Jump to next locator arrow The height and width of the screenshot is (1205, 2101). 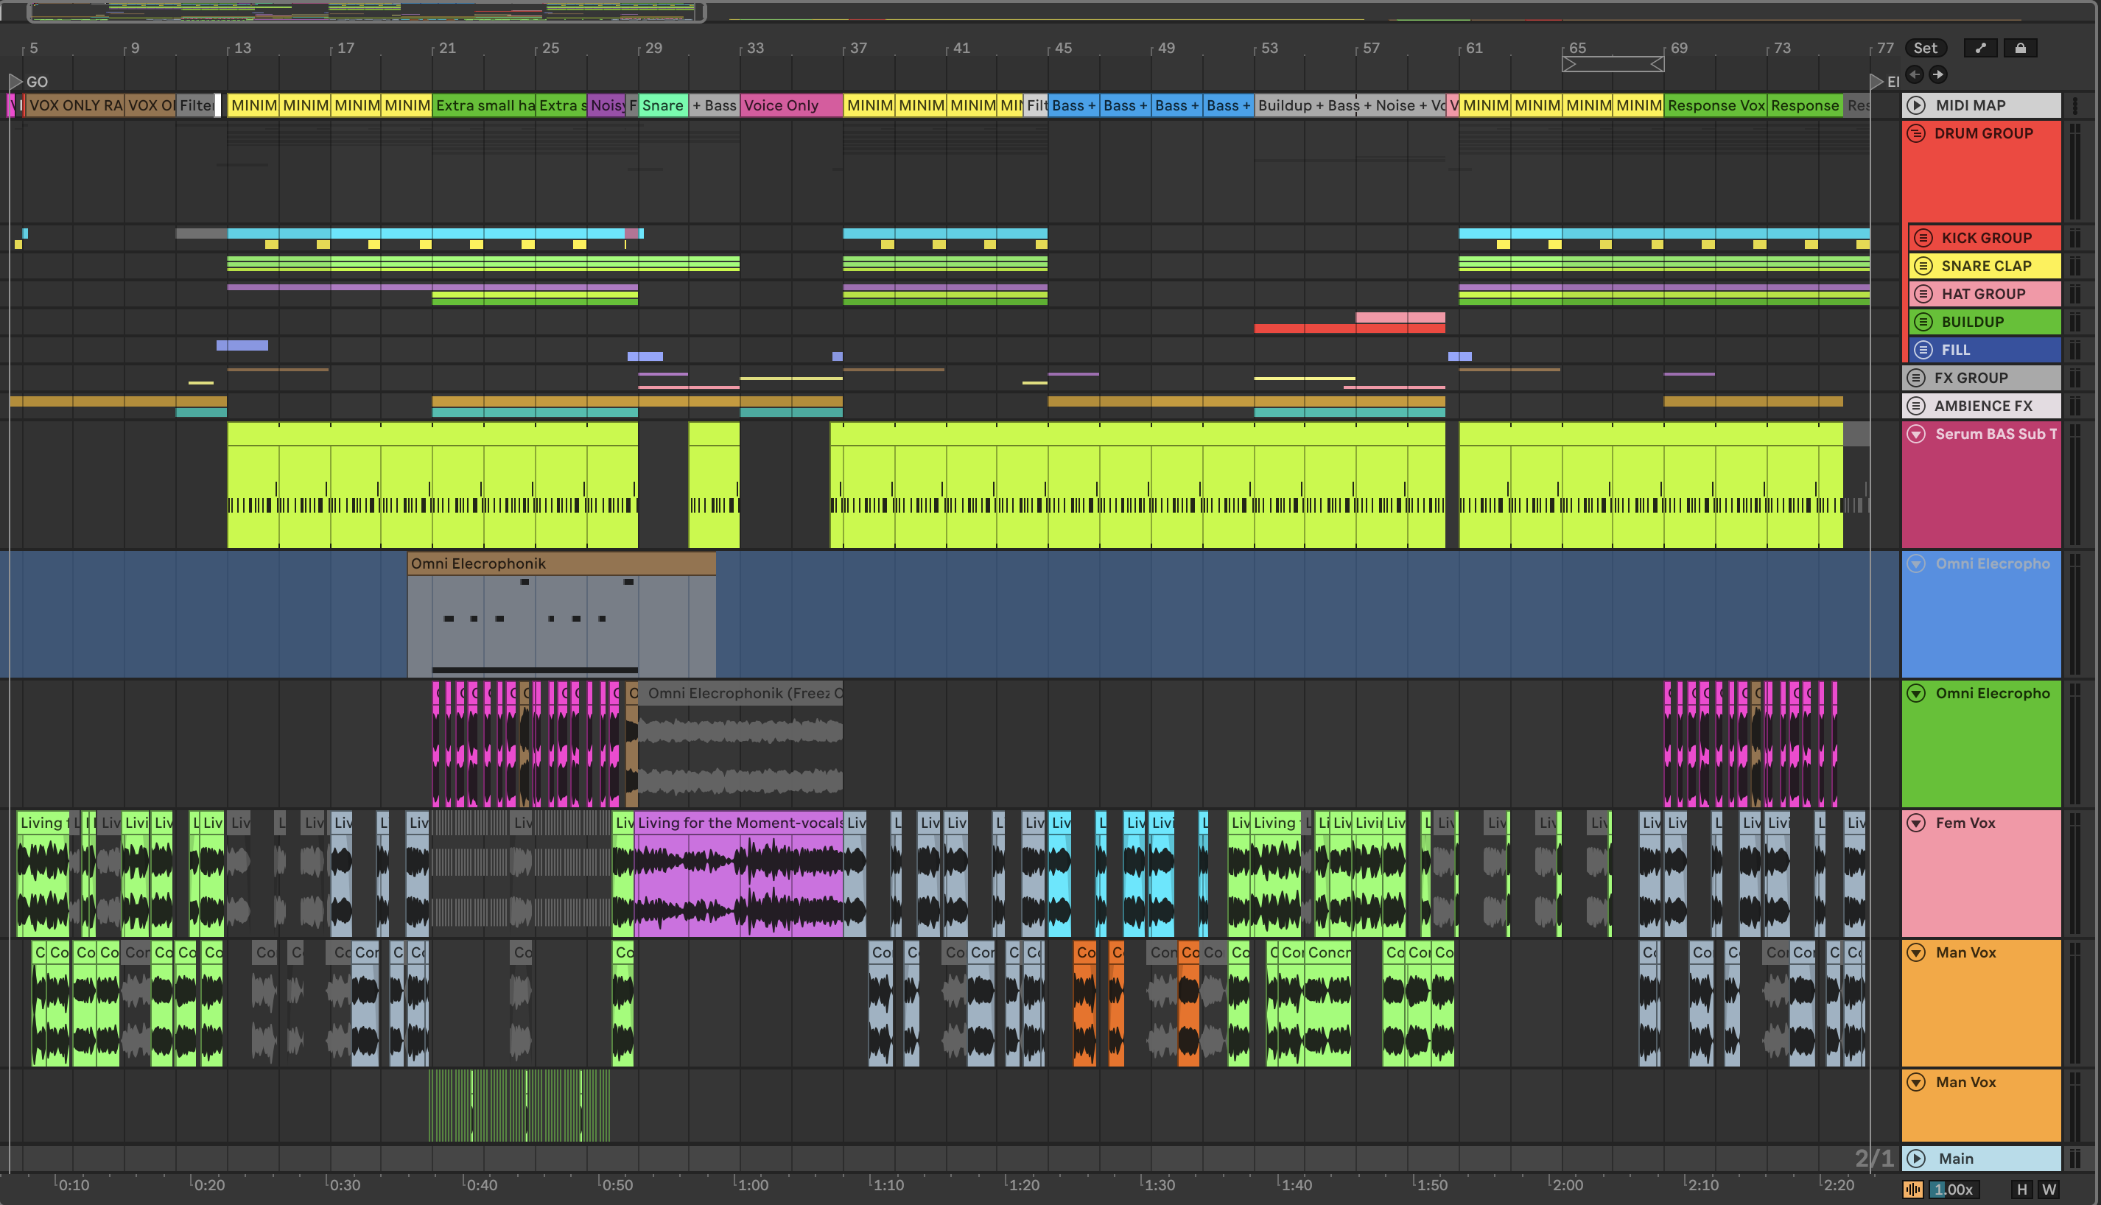pos(1938,74)
